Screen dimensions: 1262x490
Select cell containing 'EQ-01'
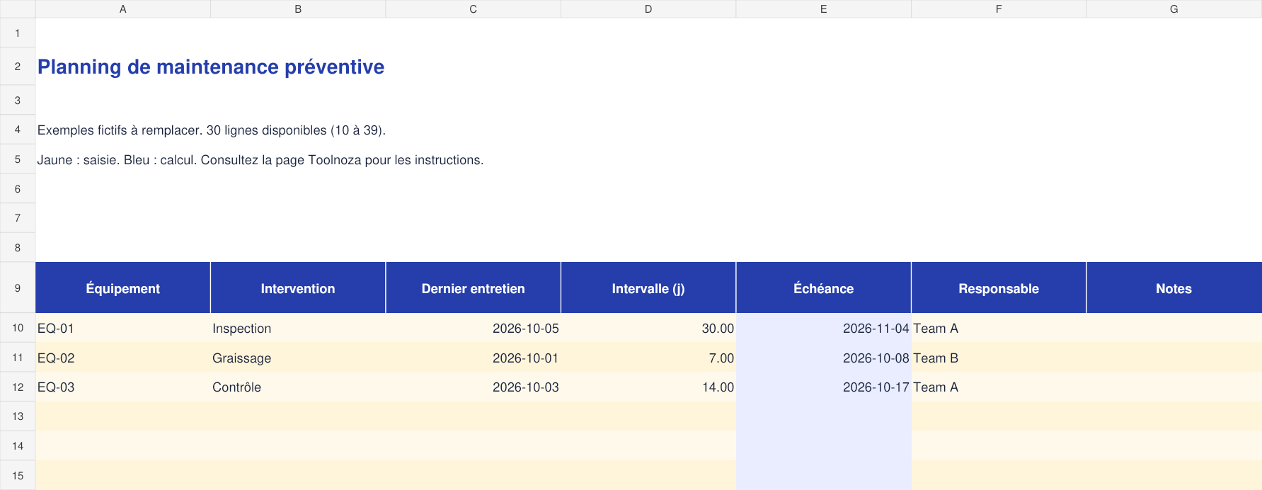tap(123, 329)
